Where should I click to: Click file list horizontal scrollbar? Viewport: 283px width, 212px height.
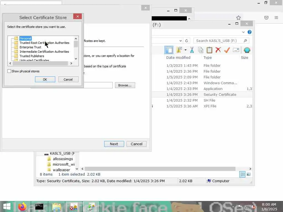160,169
